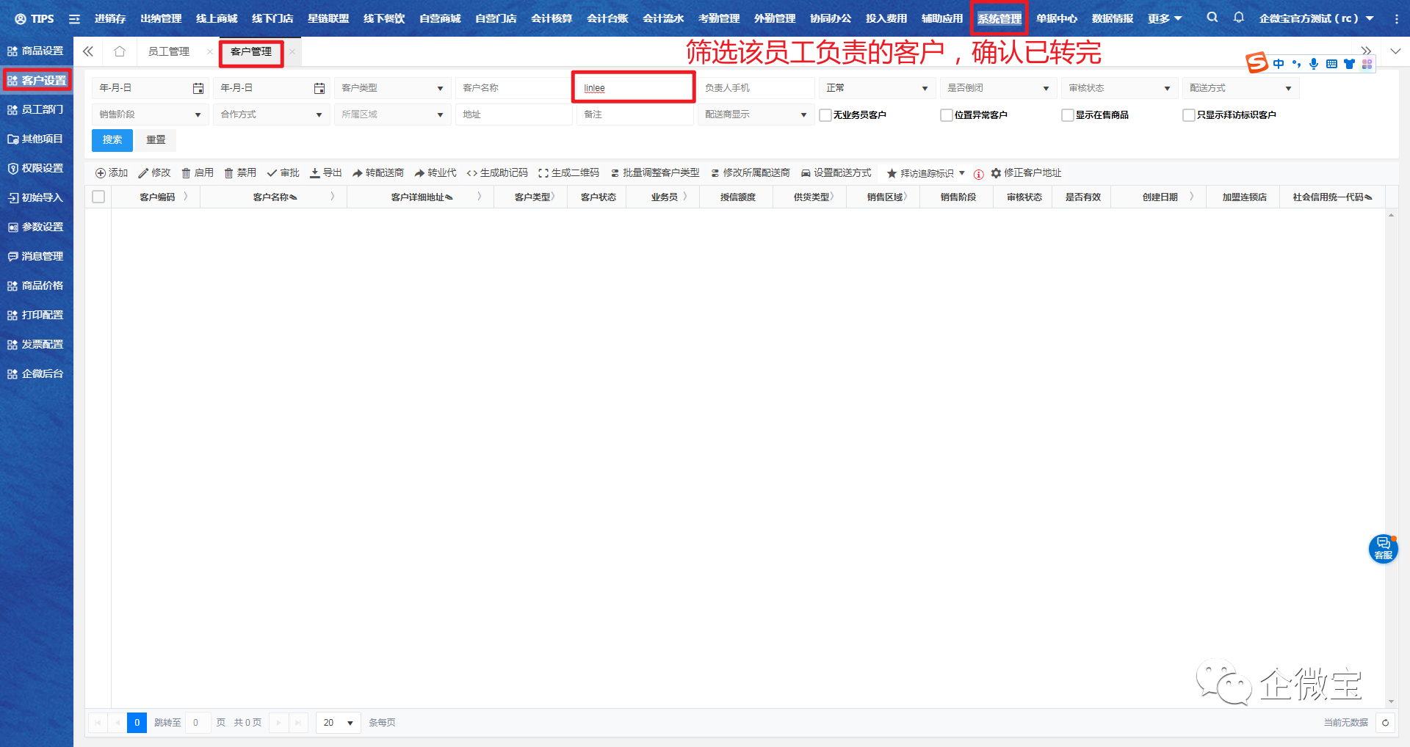This screenshot has height=747, width=1410.
Task: Click the 修正客户地址 gear icon
Action: click(x=996, y=173)
